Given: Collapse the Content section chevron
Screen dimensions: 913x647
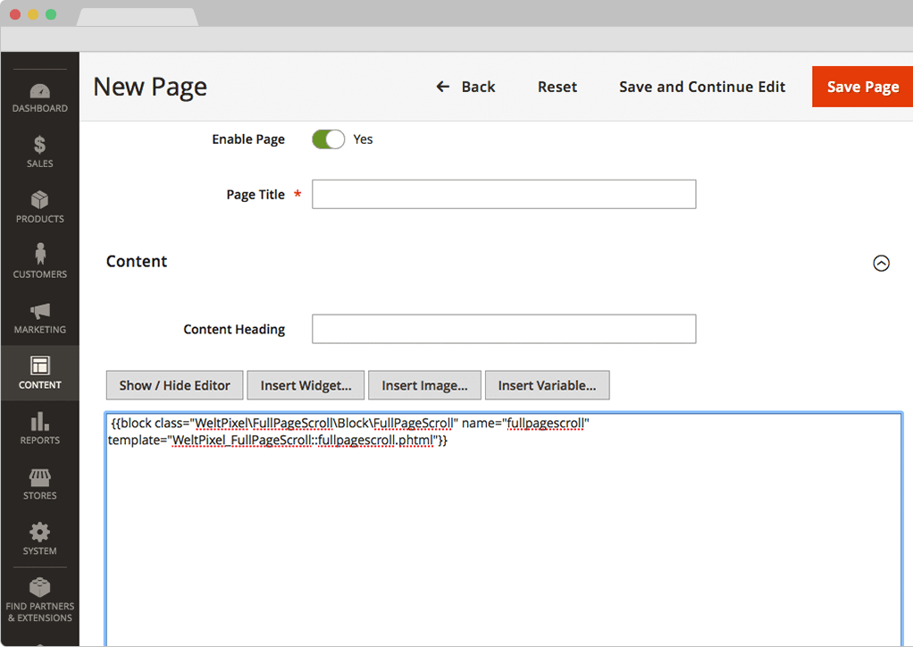Looking at the screenshot, I should (x=882, y=263).
